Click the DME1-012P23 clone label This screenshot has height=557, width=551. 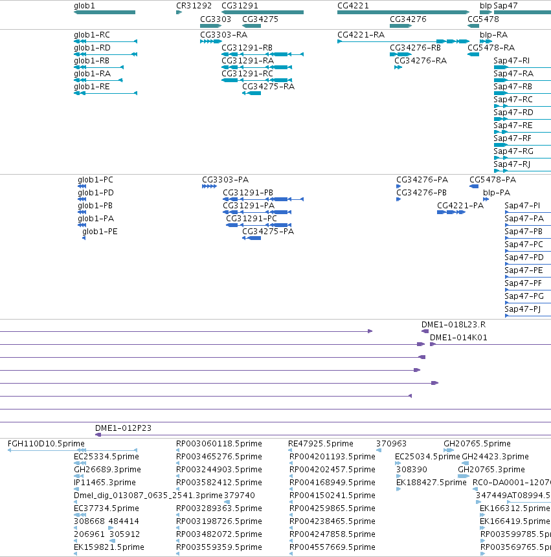(124, 428)
